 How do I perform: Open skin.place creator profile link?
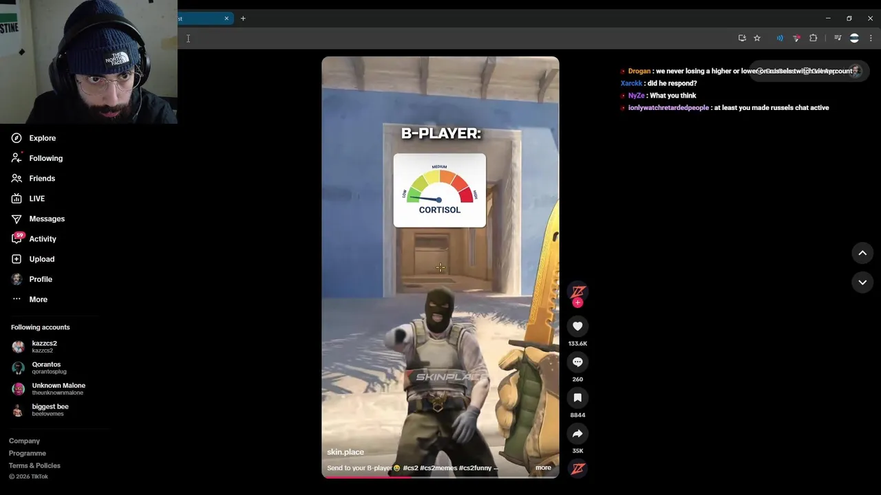pos(346,452)
